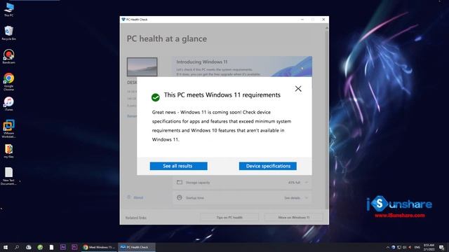Click the white round taskbar icon beside search
The image size is (449, 252).
tap(29, 247)
